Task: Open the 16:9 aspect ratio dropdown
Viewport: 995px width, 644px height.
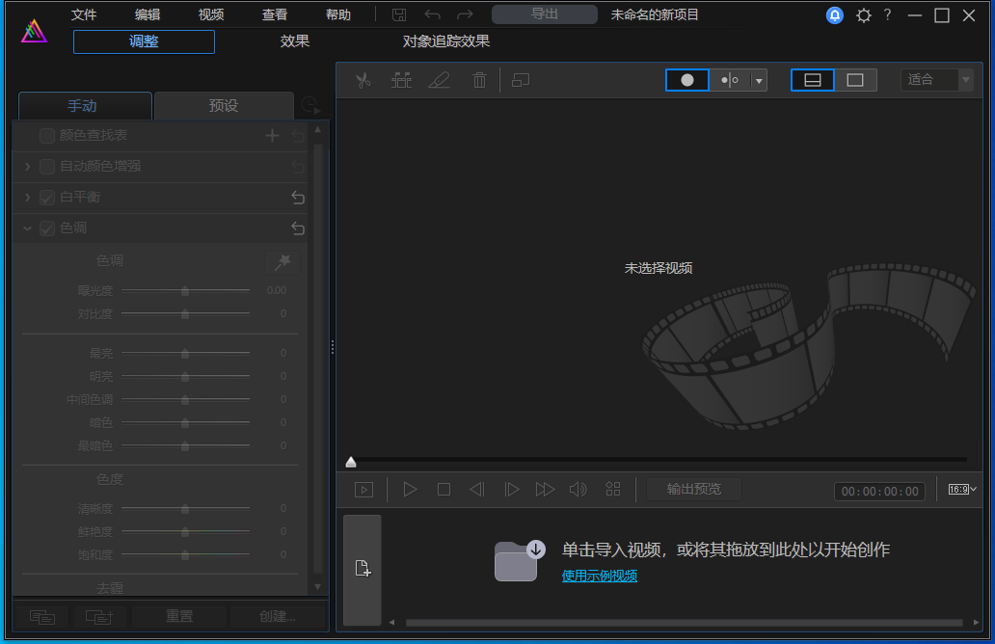Action: [x=962, y=489]
